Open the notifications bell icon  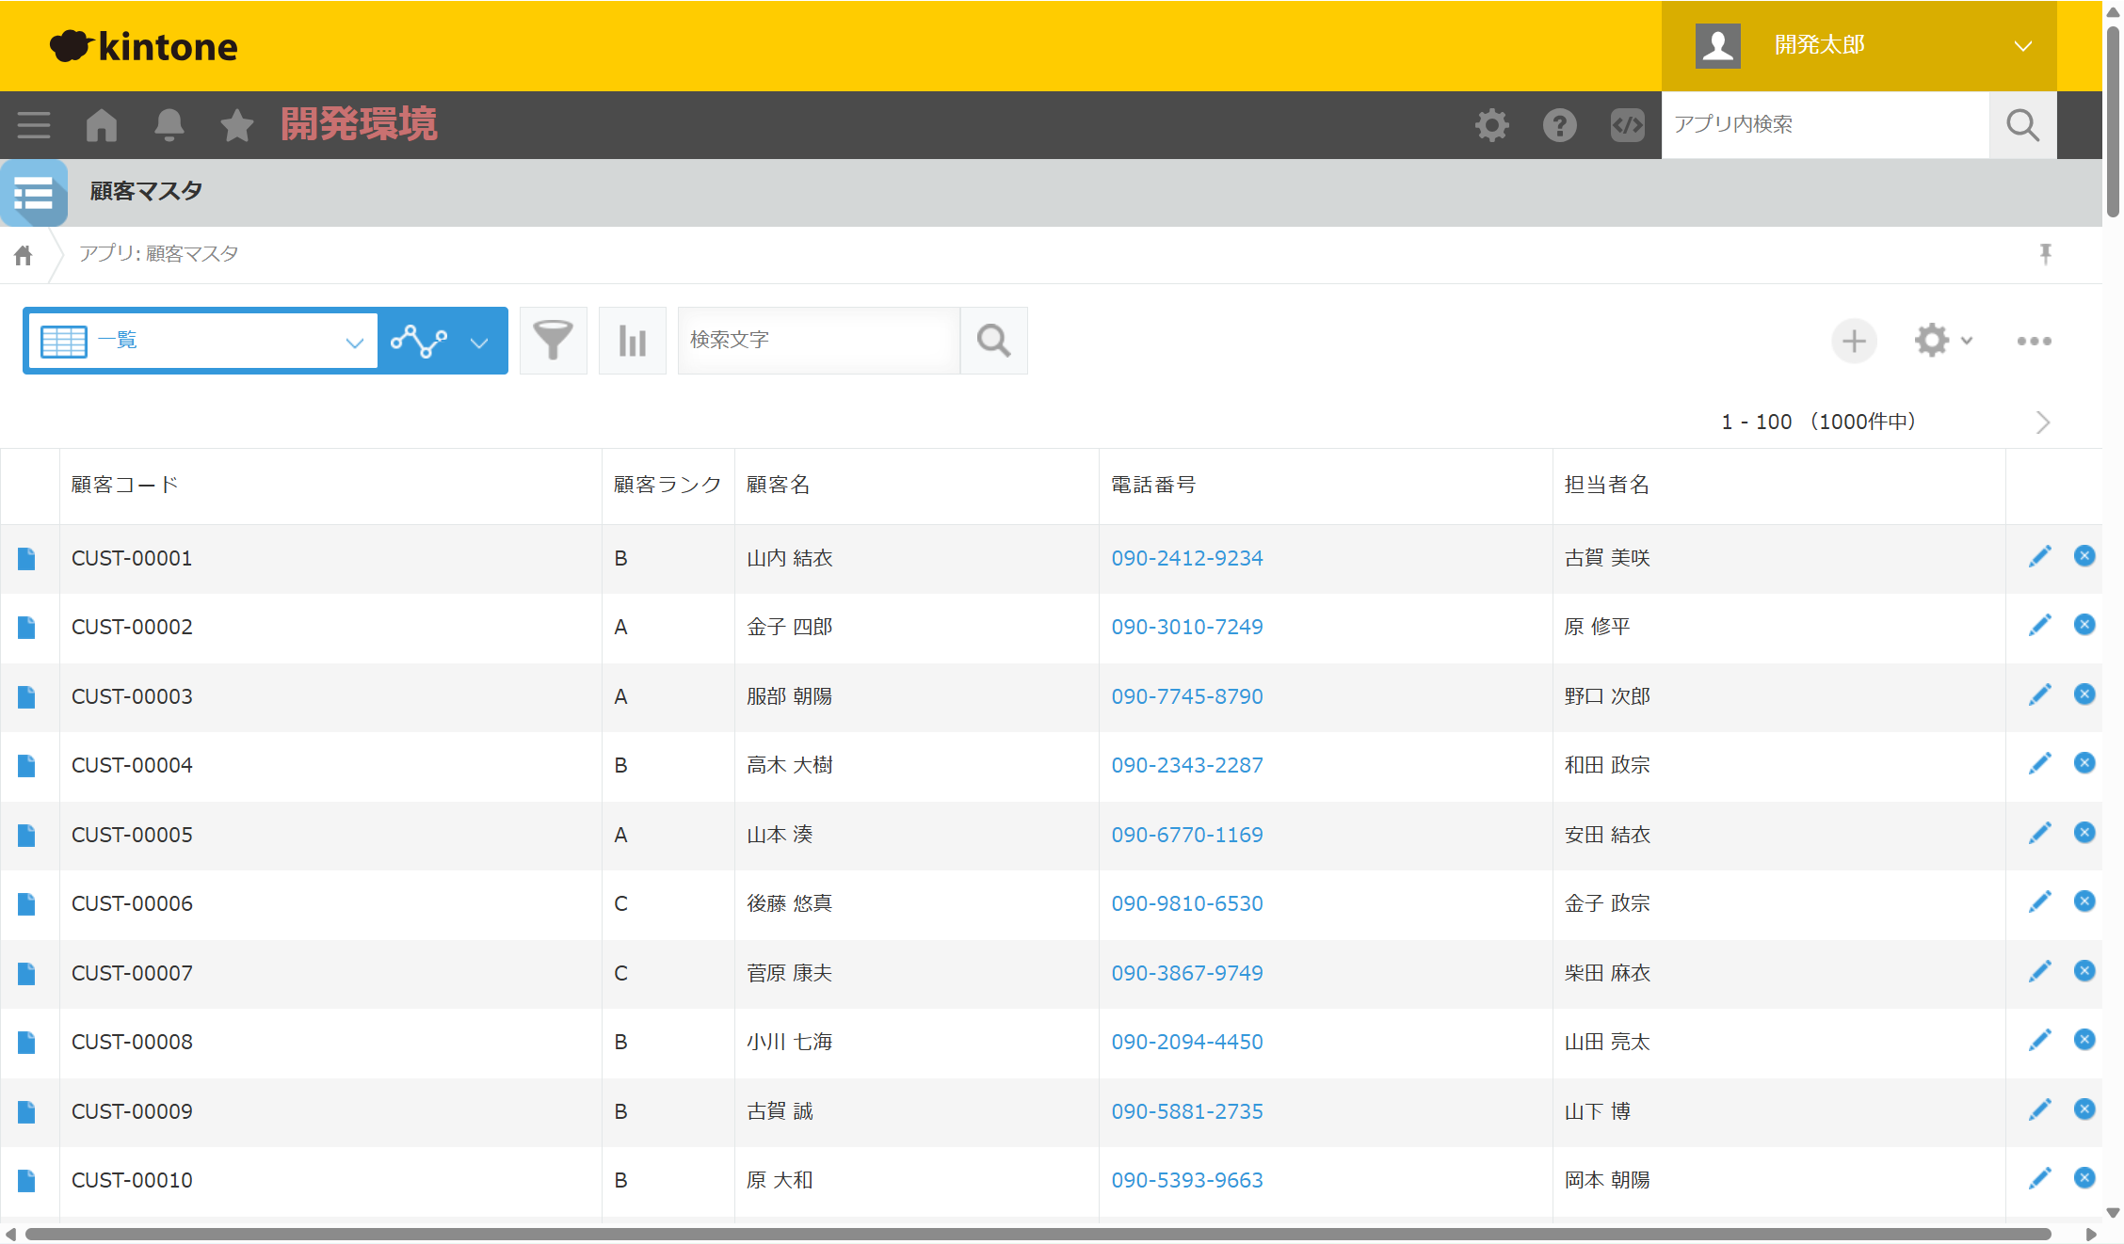pyautogui.click(x=169, y=125)
